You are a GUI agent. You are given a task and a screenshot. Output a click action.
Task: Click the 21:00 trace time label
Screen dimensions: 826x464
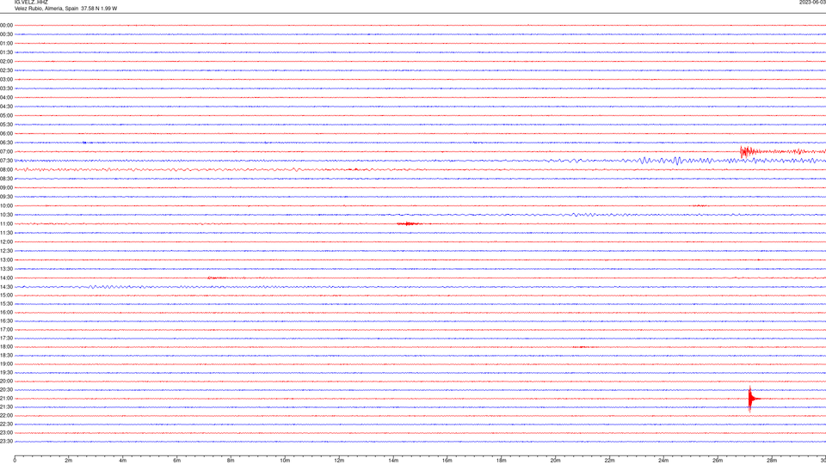(6, 398)
